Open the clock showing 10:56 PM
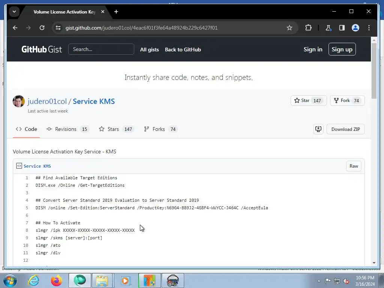The width and height of the screenshot is (384, 288). 365,281
